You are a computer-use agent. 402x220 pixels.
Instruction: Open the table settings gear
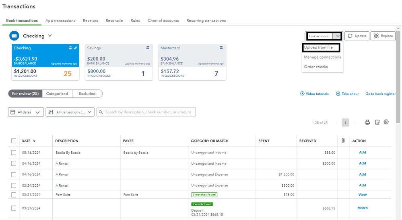(386, 122)
